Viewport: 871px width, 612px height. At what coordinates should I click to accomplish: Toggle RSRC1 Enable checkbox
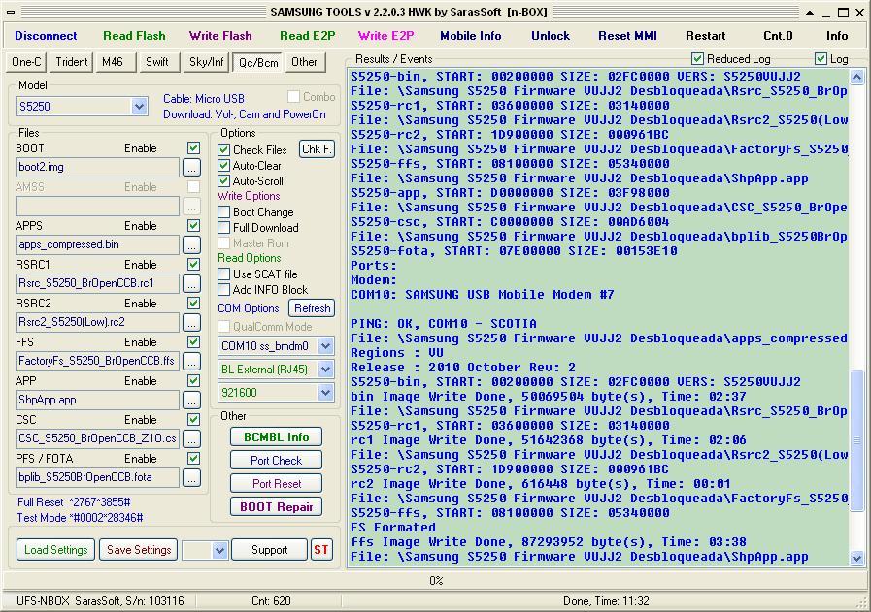193,265
